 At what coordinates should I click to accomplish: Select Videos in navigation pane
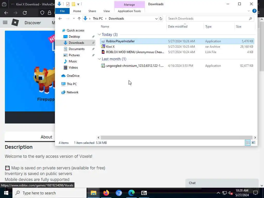pyautogui.click(x=73, y=68)
